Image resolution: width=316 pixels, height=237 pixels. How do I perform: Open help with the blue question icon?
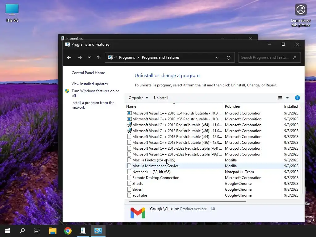(297, 98)
